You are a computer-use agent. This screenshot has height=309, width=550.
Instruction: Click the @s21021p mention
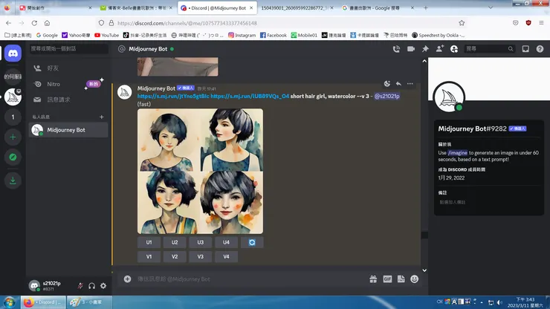click(387, 96)
